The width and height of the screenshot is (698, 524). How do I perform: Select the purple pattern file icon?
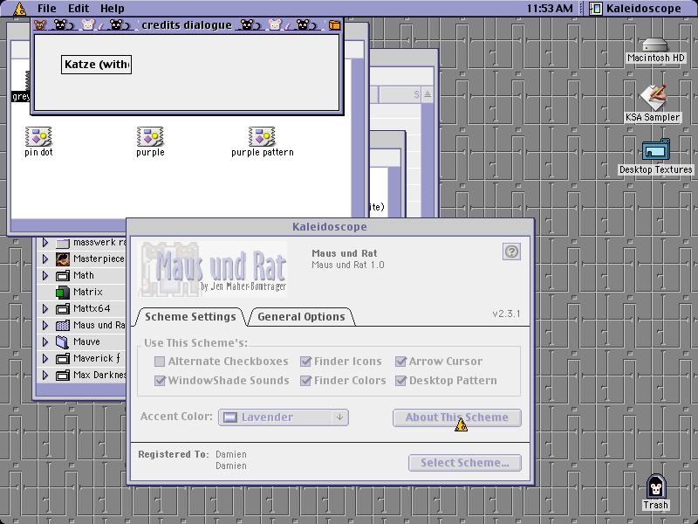[x=262, y=137]
